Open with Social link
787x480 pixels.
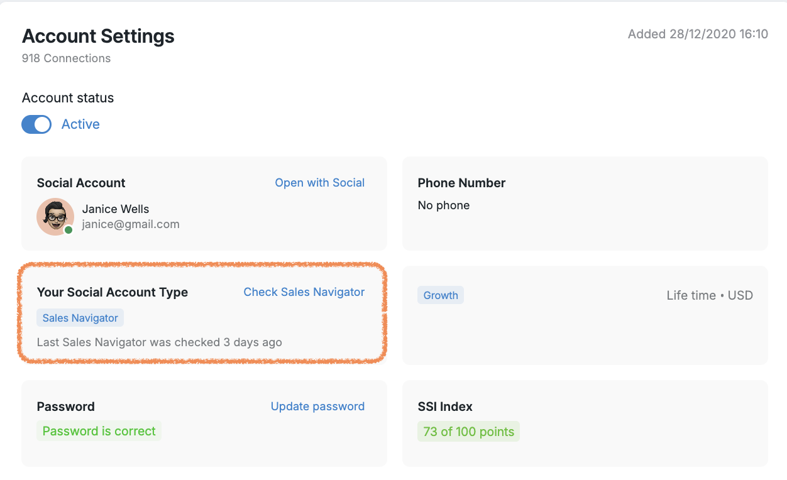click(319, 183)
